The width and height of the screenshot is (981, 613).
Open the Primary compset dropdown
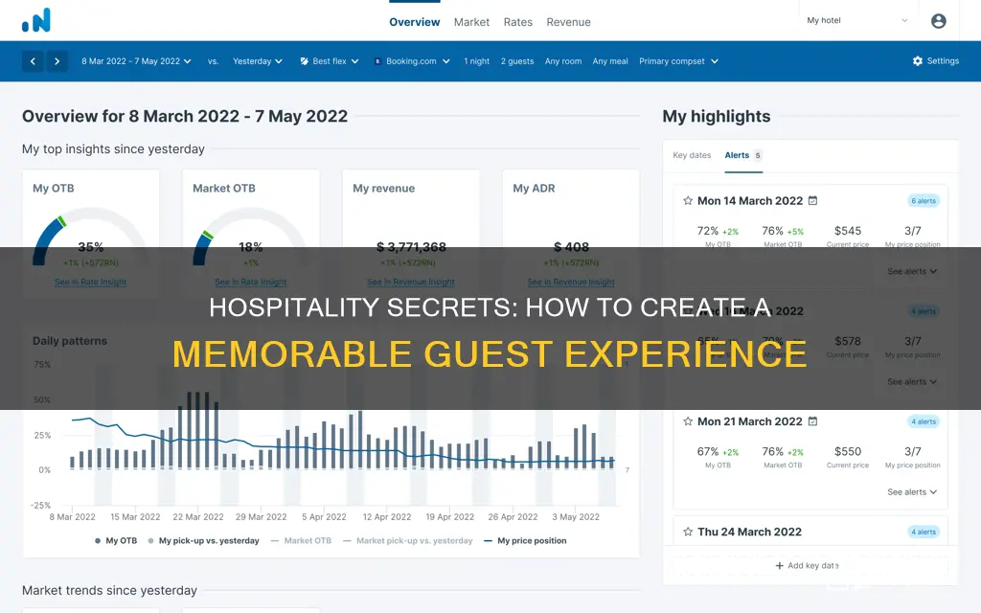(x=678, y=61)
